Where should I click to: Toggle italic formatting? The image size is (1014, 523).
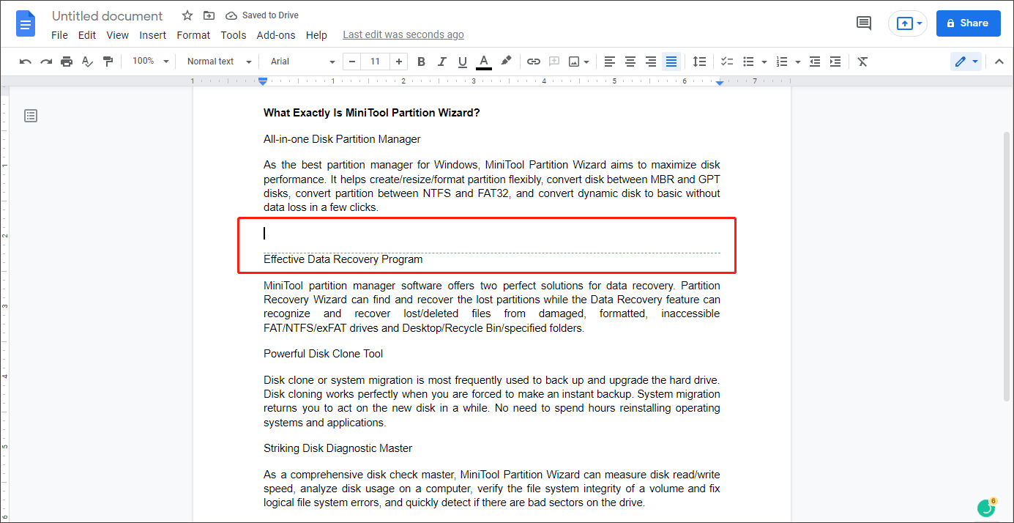[x=441, y=62]
